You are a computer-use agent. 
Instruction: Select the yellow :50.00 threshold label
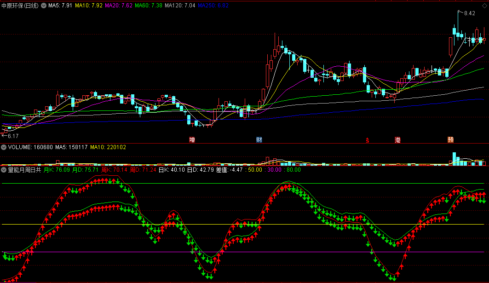253,170
